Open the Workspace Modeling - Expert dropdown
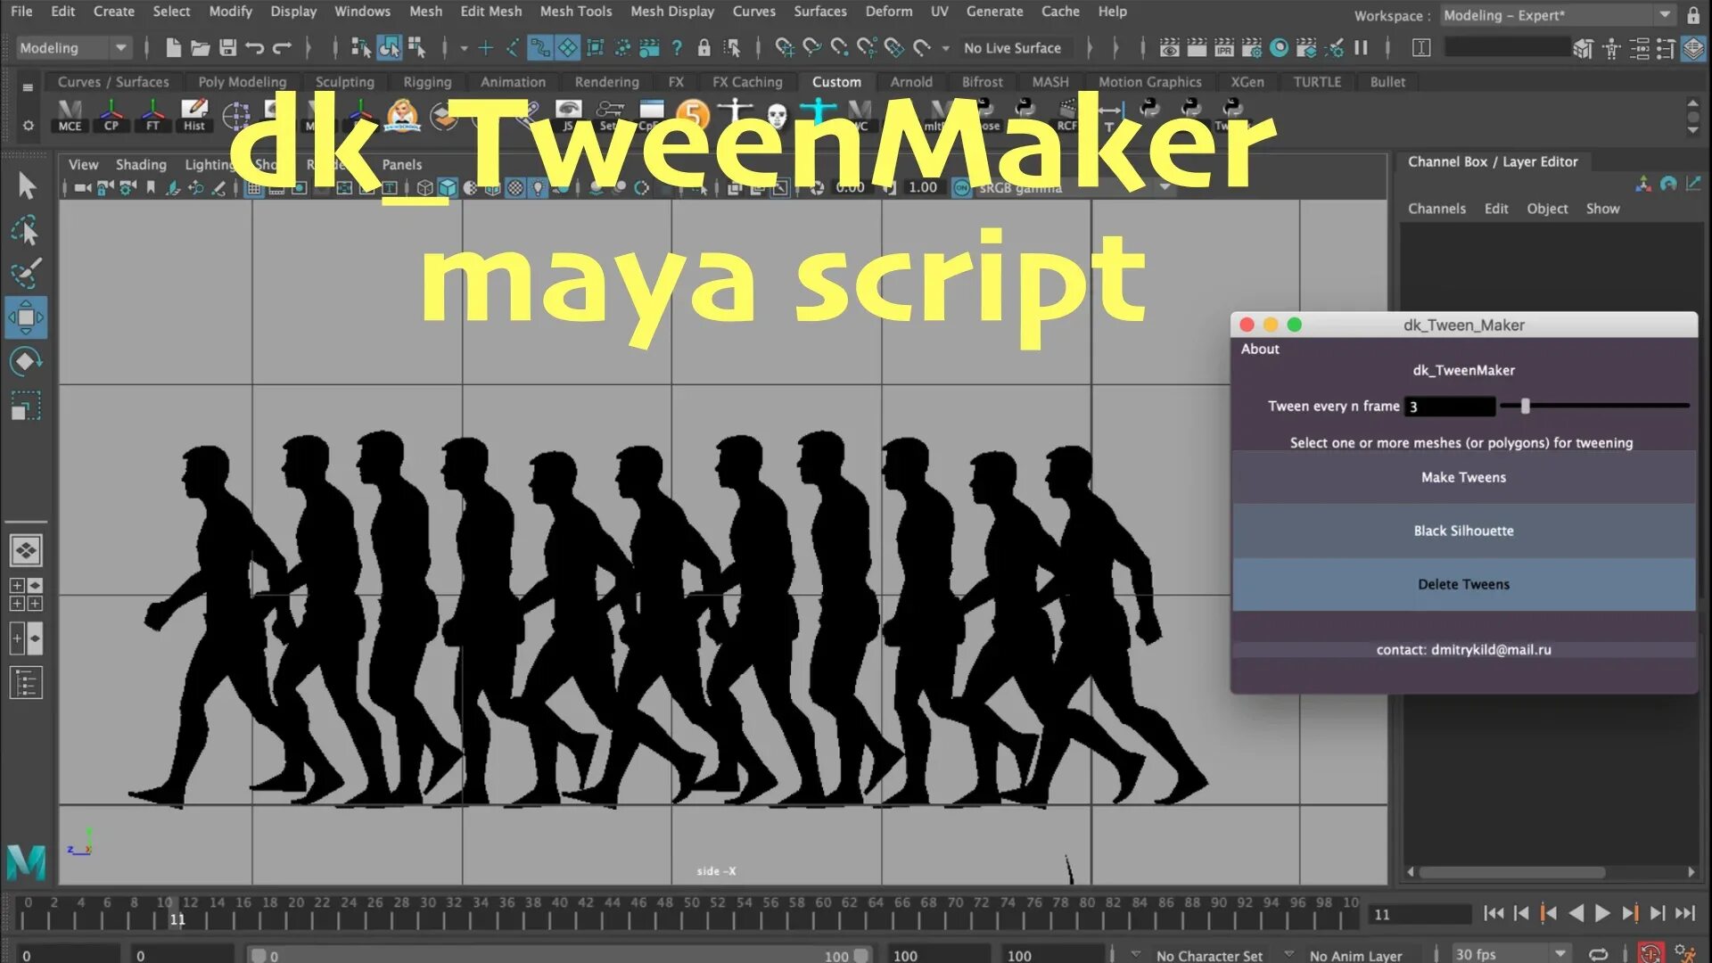 [x=1557, y=15]
